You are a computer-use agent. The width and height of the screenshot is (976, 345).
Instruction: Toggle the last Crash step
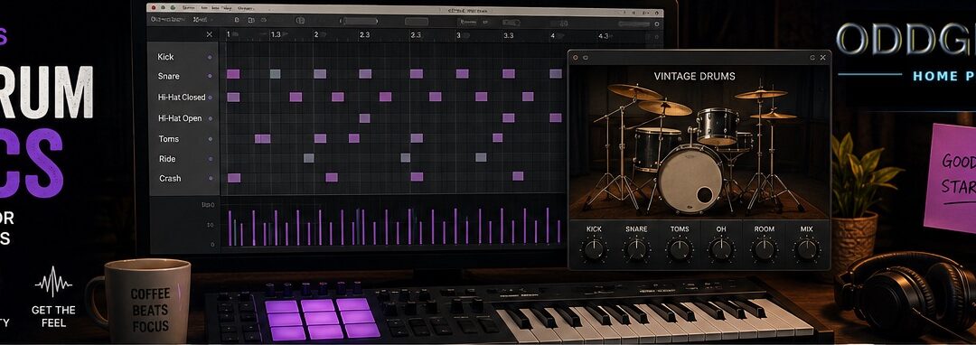518,176
